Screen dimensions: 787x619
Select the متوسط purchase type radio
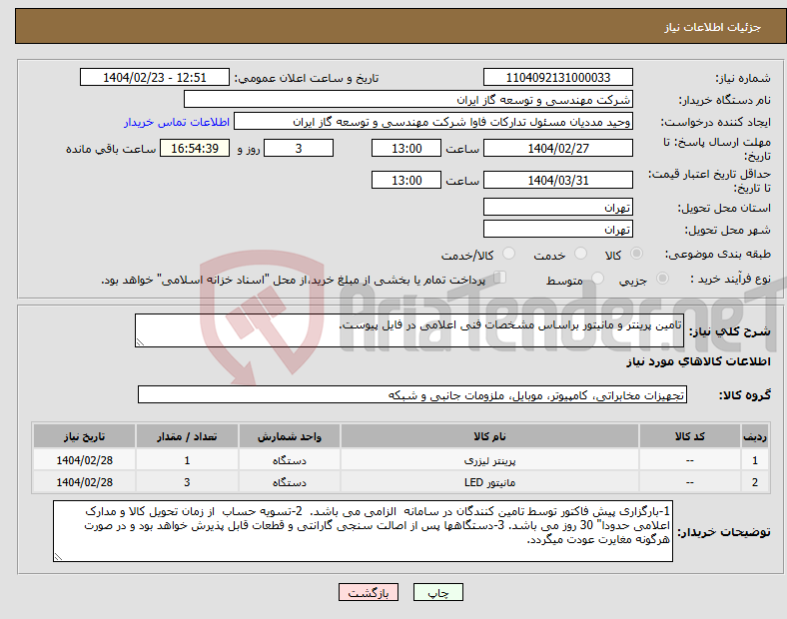click(597, 278)
